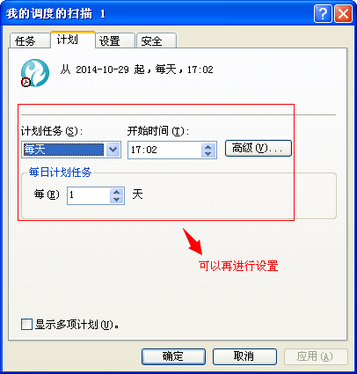Increase start time with up arrow

click(208, 147)
